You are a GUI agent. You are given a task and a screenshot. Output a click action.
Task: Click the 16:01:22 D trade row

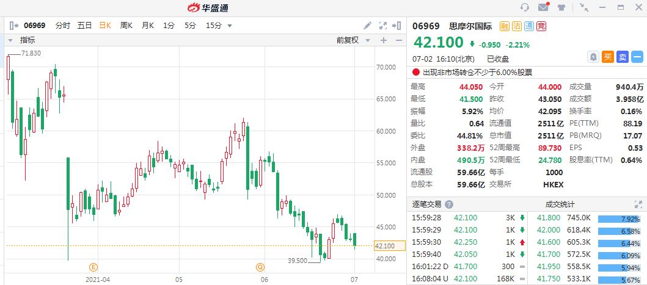(x=469, y=267)
